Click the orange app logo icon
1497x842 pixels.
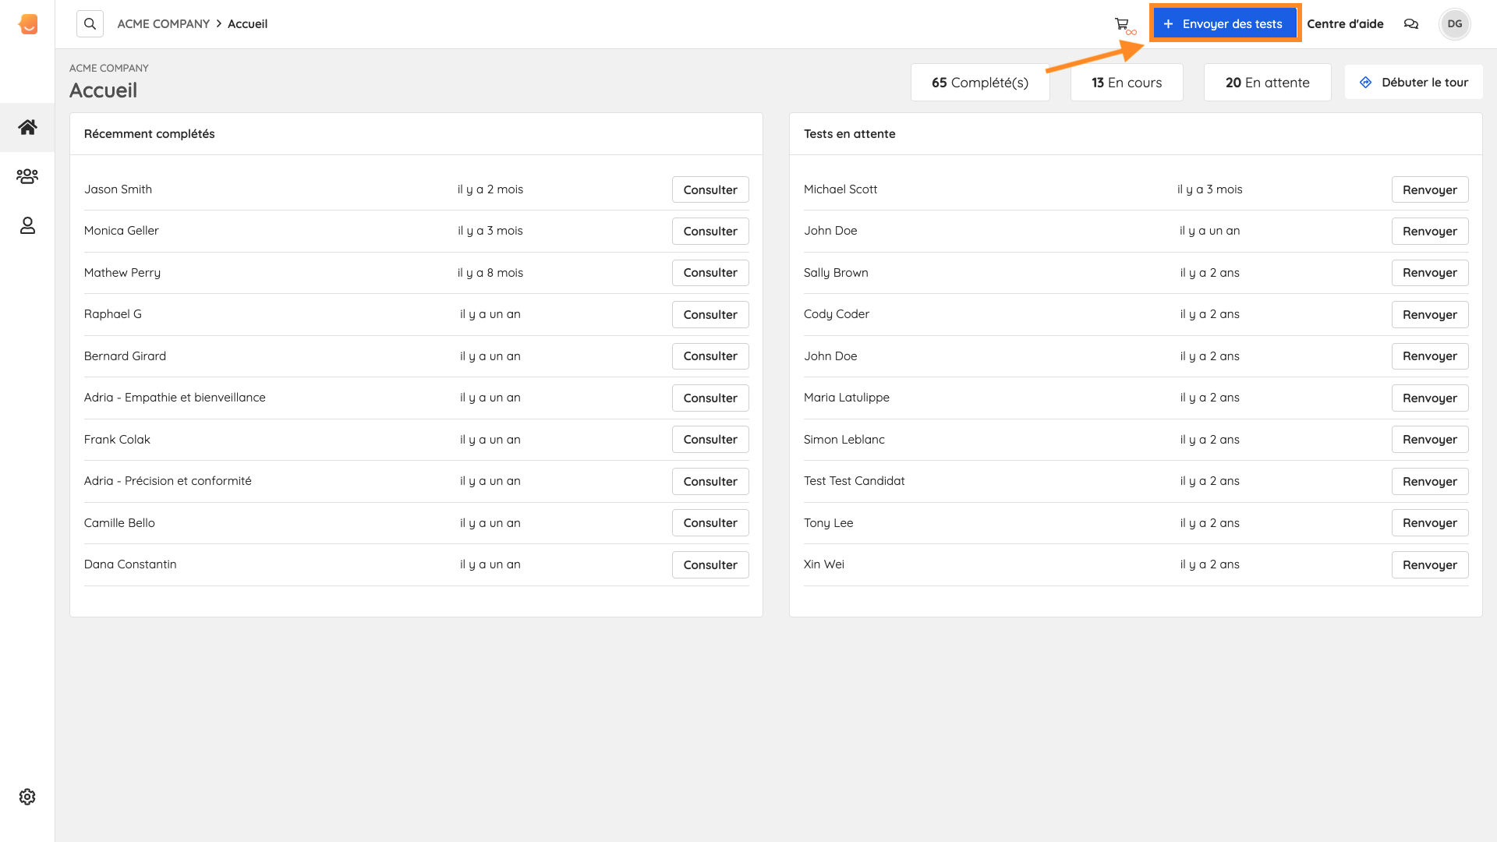click(28, 24)
